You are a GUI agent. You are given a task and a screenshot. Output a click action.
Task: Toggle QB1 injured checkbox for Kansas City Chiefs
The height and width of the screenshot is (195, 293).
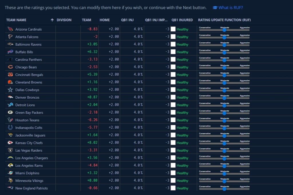tap(173, 142)
